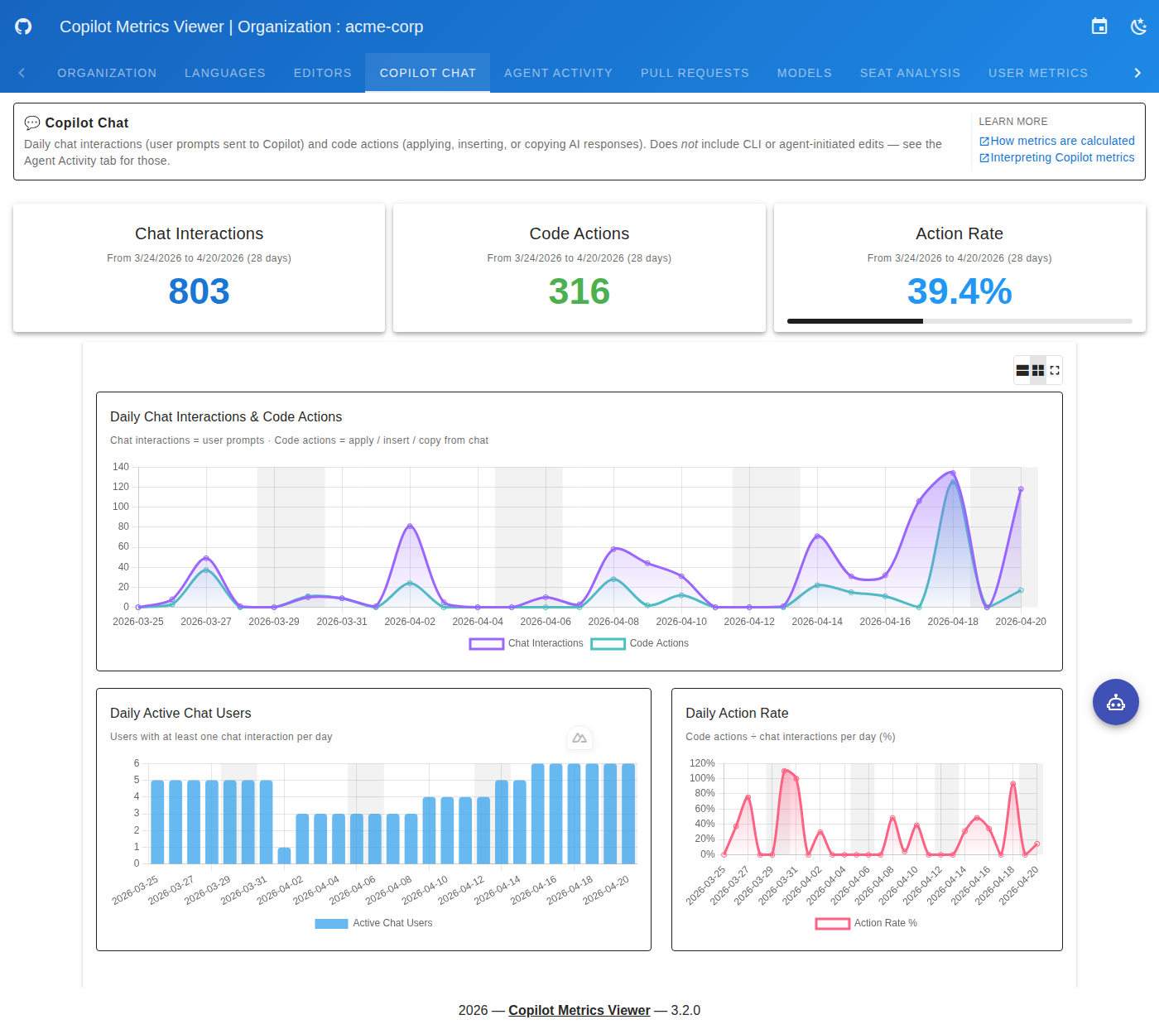Viewport: 1159px width, 1029px height.
Task: Switch to the Editors tab
Action: [x=323, y=73]
